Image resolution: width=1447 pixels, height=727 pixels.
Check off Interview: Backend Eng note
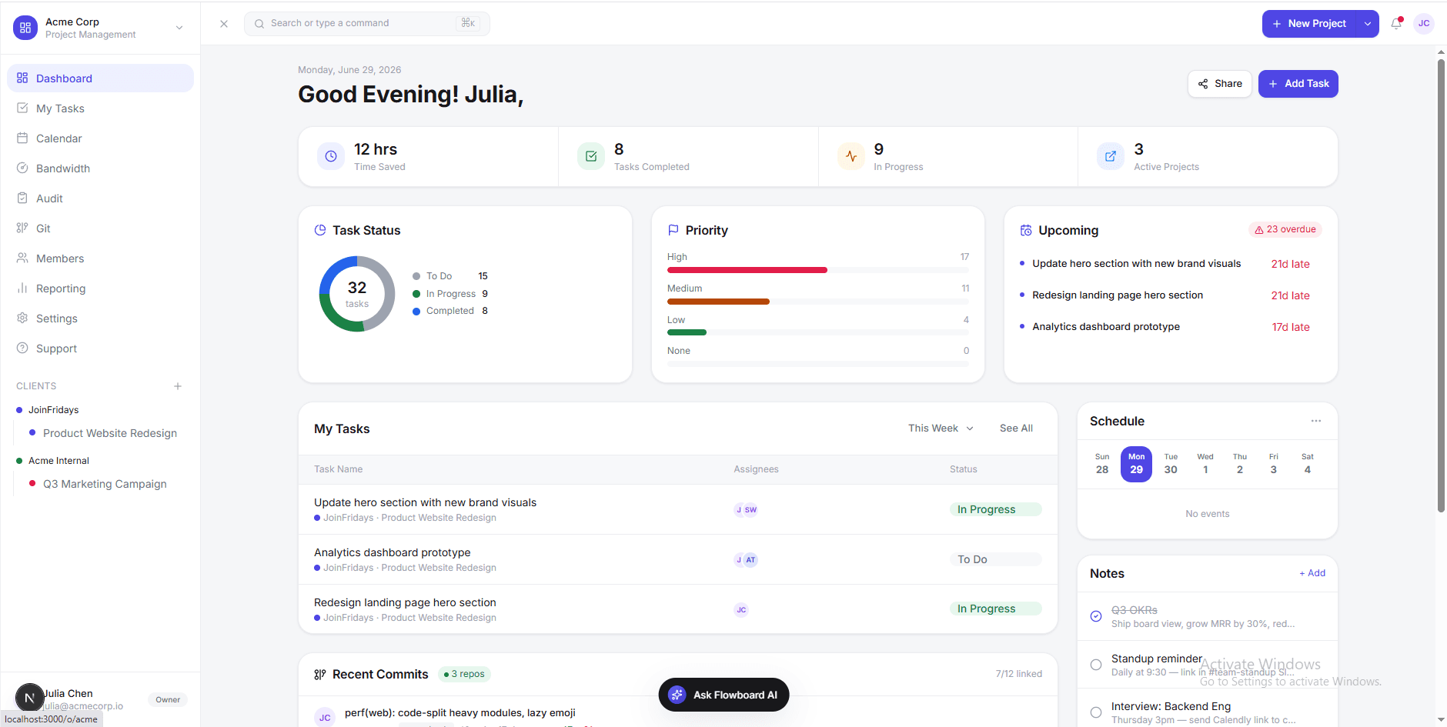[1096, 712]
